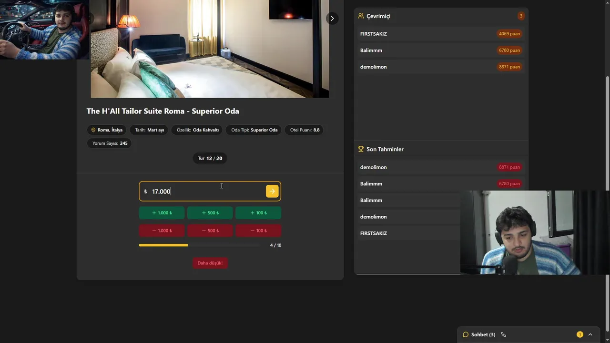610x343 pixels.
Task: Select the 'Roma, İtalya' location tag
Action: [107, 130]
